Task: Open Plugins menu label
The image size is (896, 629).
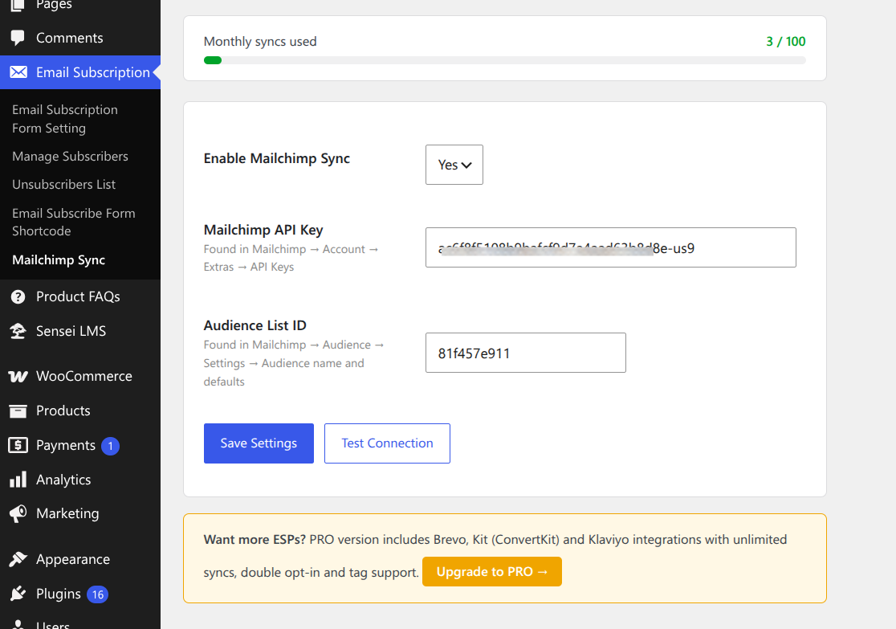Action: point(59,594)
